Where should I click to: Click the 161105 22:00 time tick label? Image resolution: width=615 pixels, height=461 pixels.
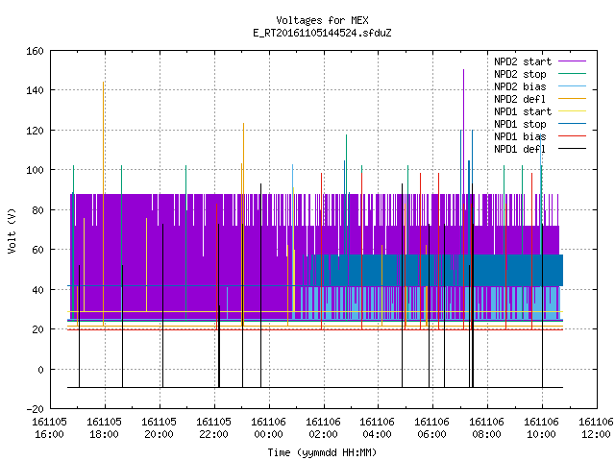(213, 428)
